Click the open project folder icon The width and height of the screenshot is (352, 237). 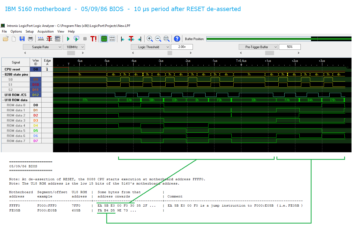pos(5,39)
